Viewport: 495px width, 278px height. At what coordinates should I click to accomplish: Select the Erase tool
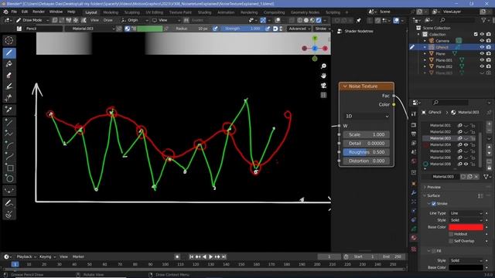click(x=9, y=76)
